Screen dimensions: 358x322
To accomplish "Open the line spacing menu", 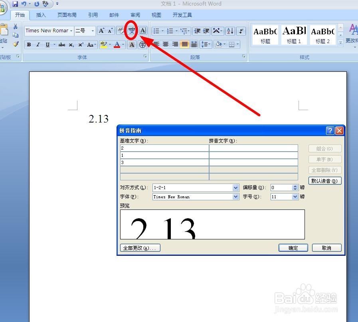I will point(206,44).
